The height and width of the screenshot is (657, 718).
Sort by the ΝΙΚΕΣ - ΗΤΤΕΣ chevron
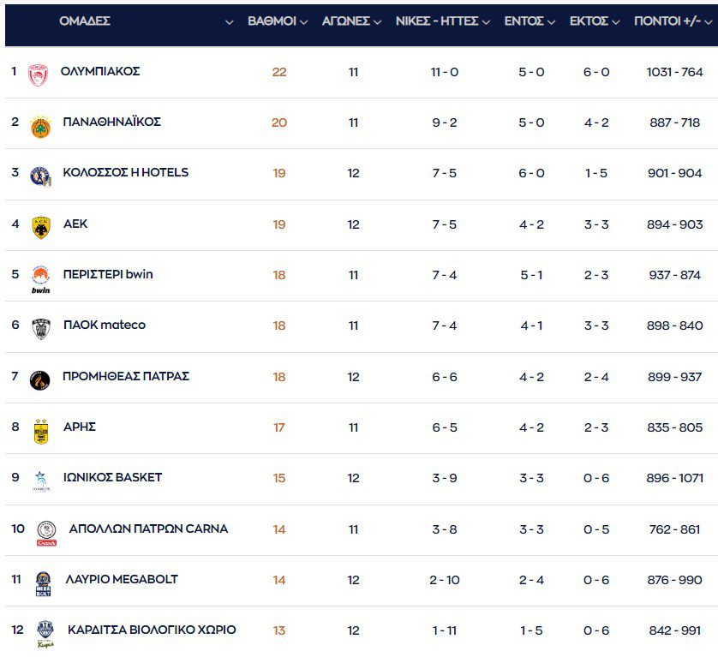tap(486, 22)
